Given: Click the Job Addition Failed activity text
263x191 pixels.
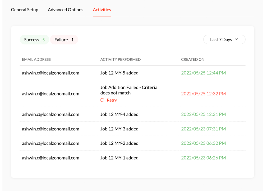Looking at the screenshot, I should point(129,90).
